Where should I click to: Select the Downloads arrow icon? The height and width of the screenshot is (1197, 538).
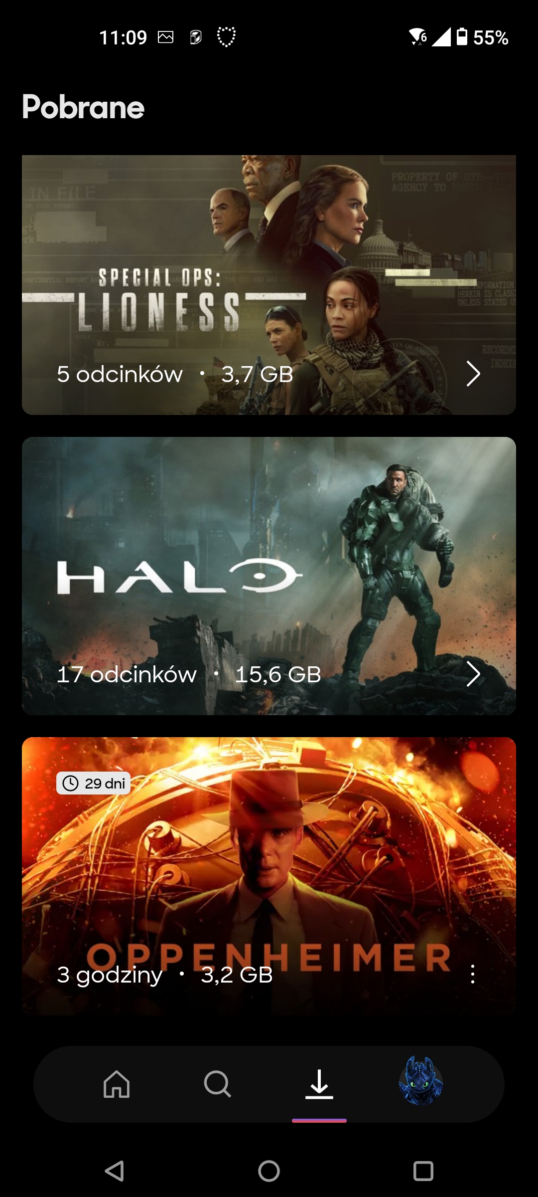click(319, 1084)
